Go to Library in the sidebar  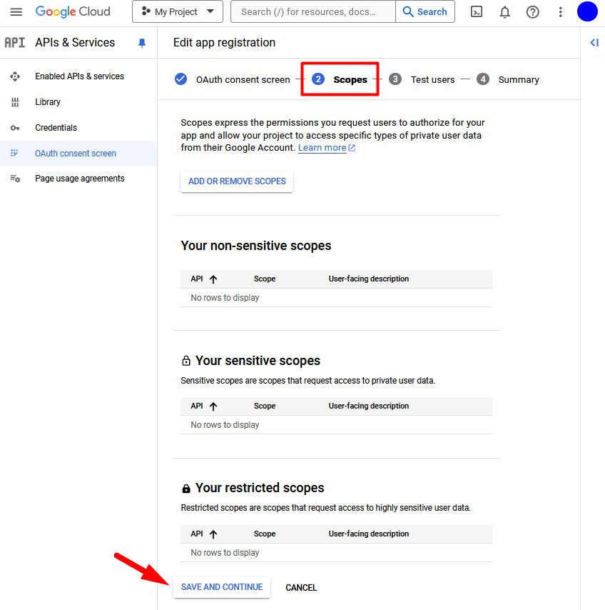[48, 102]
